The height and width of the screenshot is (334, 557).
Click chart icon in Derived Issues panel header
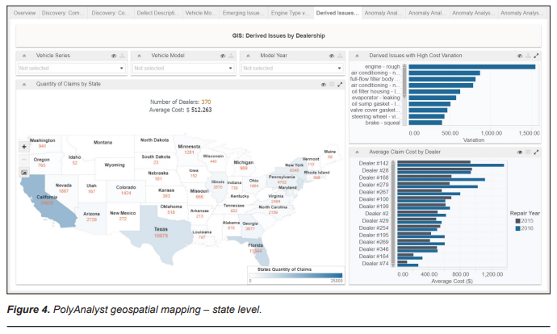pos(528,56)
